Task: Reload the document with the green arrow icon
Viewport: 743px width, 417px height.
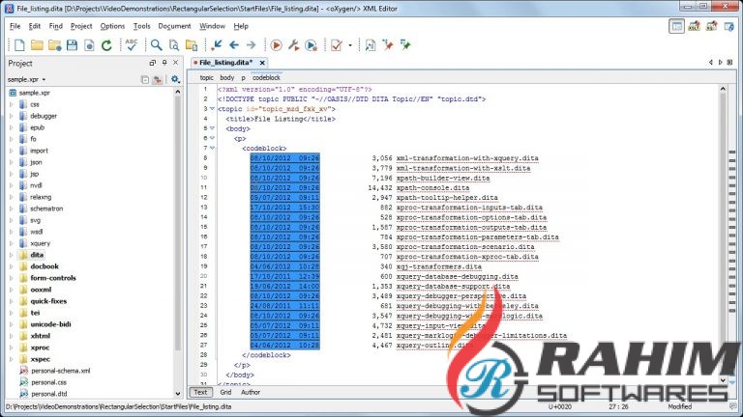Action: (106, 45)
